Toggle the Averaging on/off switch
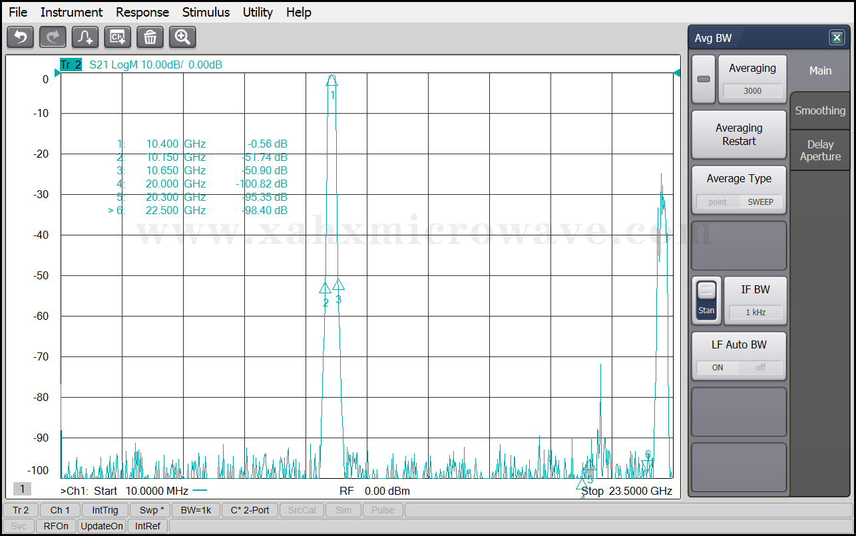The height and width of the screenshot is (536, 856). click(x=703, y=79)
